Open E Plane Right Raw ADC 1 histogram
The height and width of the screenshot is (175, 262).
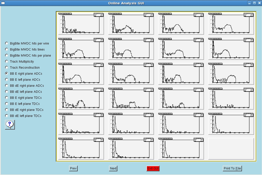(x=81, y=24)
